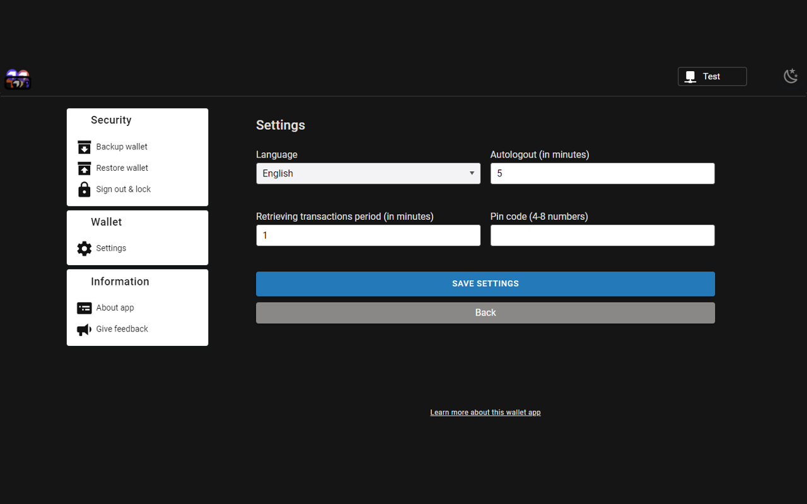This screenshot has height=504, width=807.
Task: Focus the Autologout minutes field
Action: coord(603,173)
